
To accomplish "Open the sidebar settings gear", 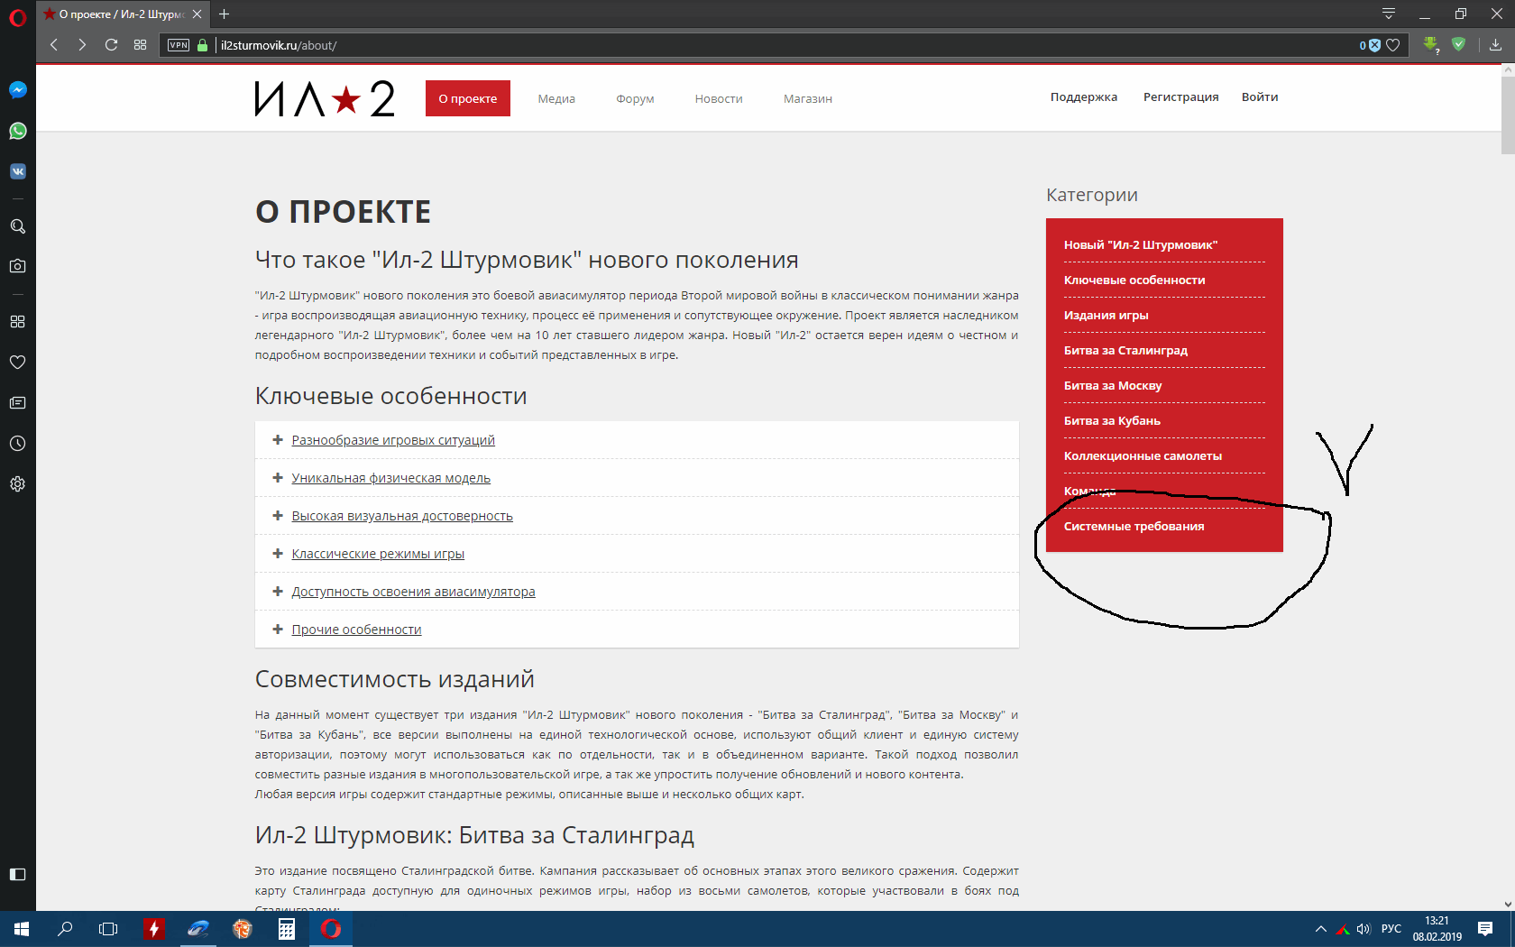I will point(18,484).
